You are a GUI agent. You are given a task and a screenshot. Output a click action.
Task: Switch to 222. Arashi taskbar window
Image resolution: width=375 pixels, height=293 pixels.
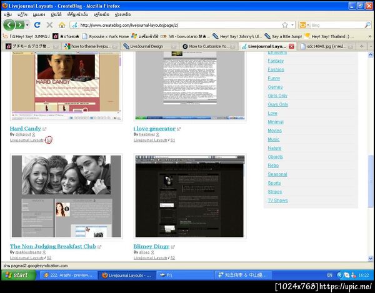[x=69, y=276]
